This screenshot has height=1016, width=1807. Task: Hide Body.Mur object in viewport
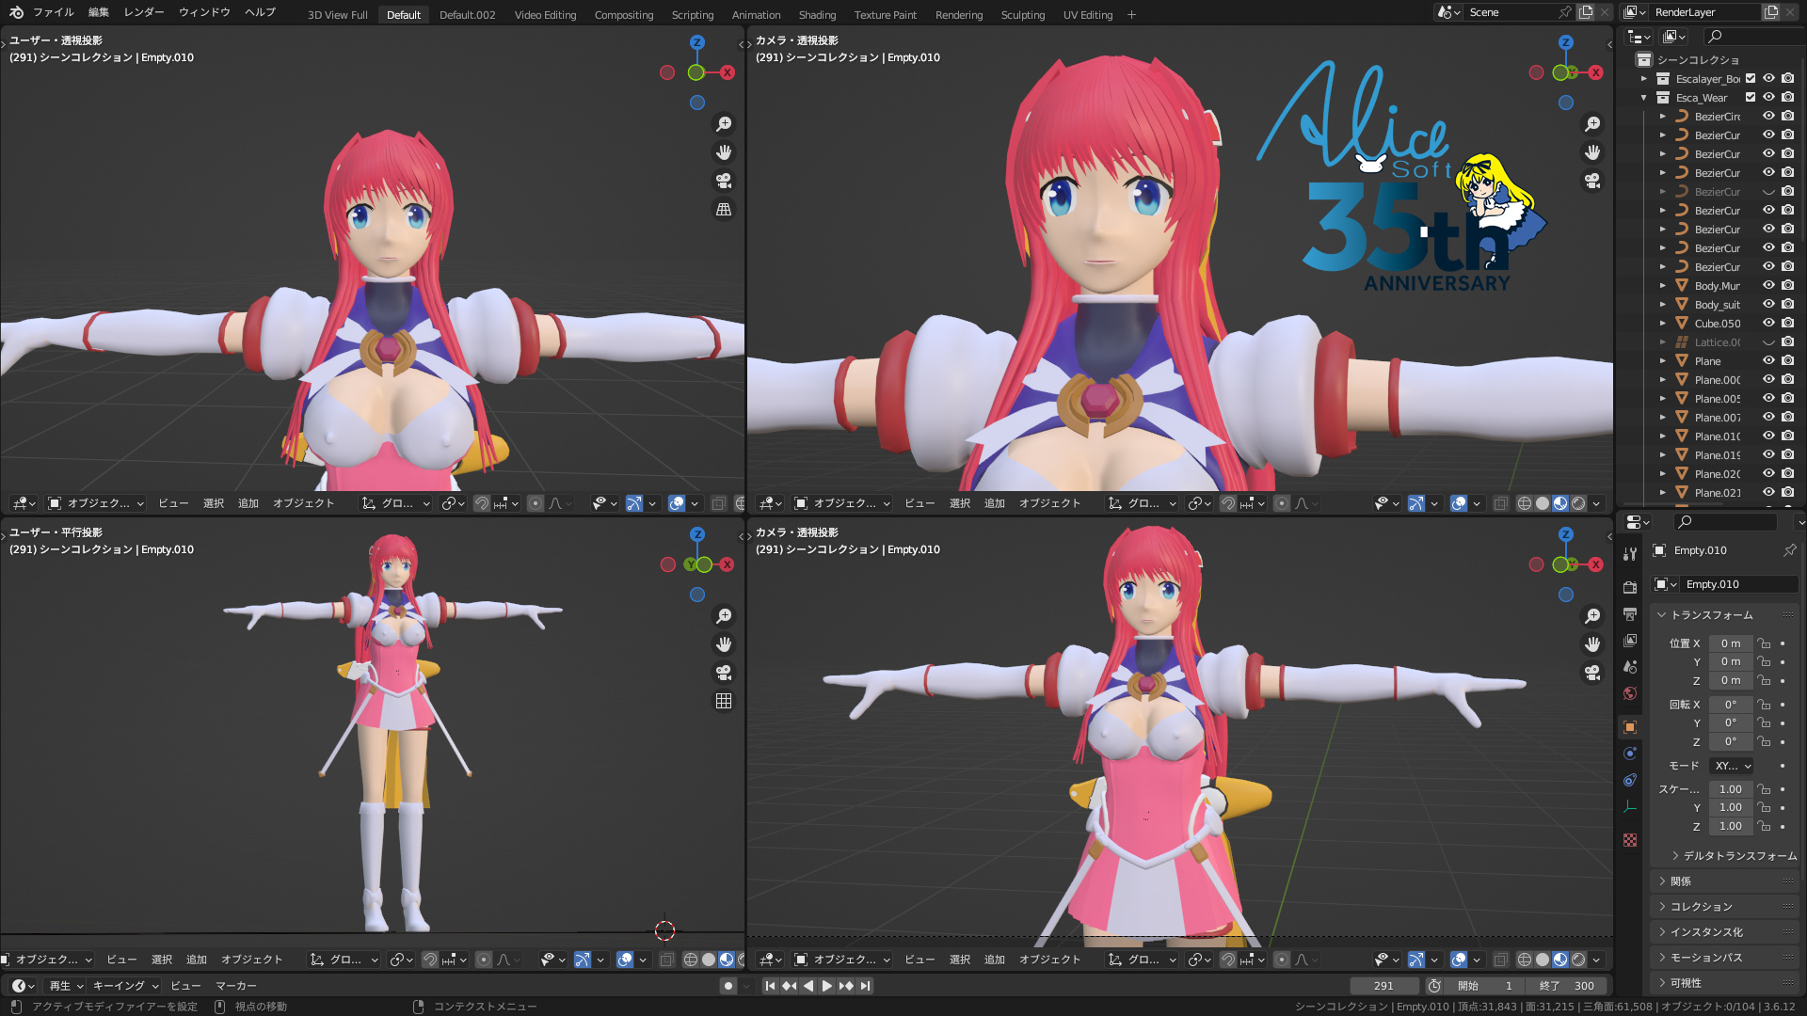[x=1768, y=285]
